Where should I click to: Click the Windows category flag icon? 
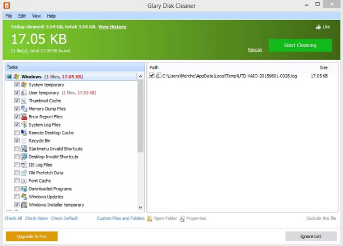pos(16,77)
